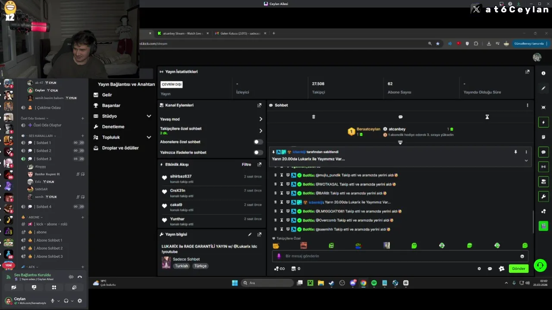Expand the pinned message chevron

click(x=526, y=161)
